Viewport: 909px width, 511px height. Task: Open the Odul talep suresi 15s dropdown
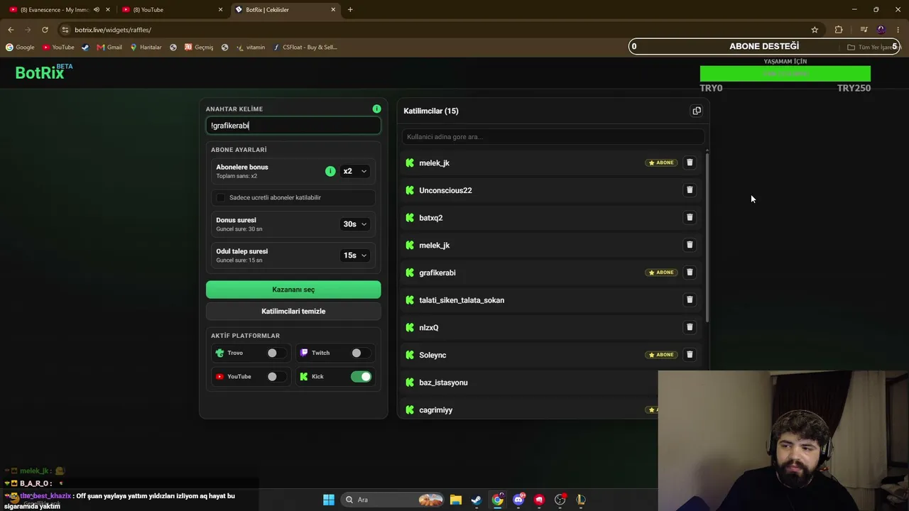click(355, 255)
